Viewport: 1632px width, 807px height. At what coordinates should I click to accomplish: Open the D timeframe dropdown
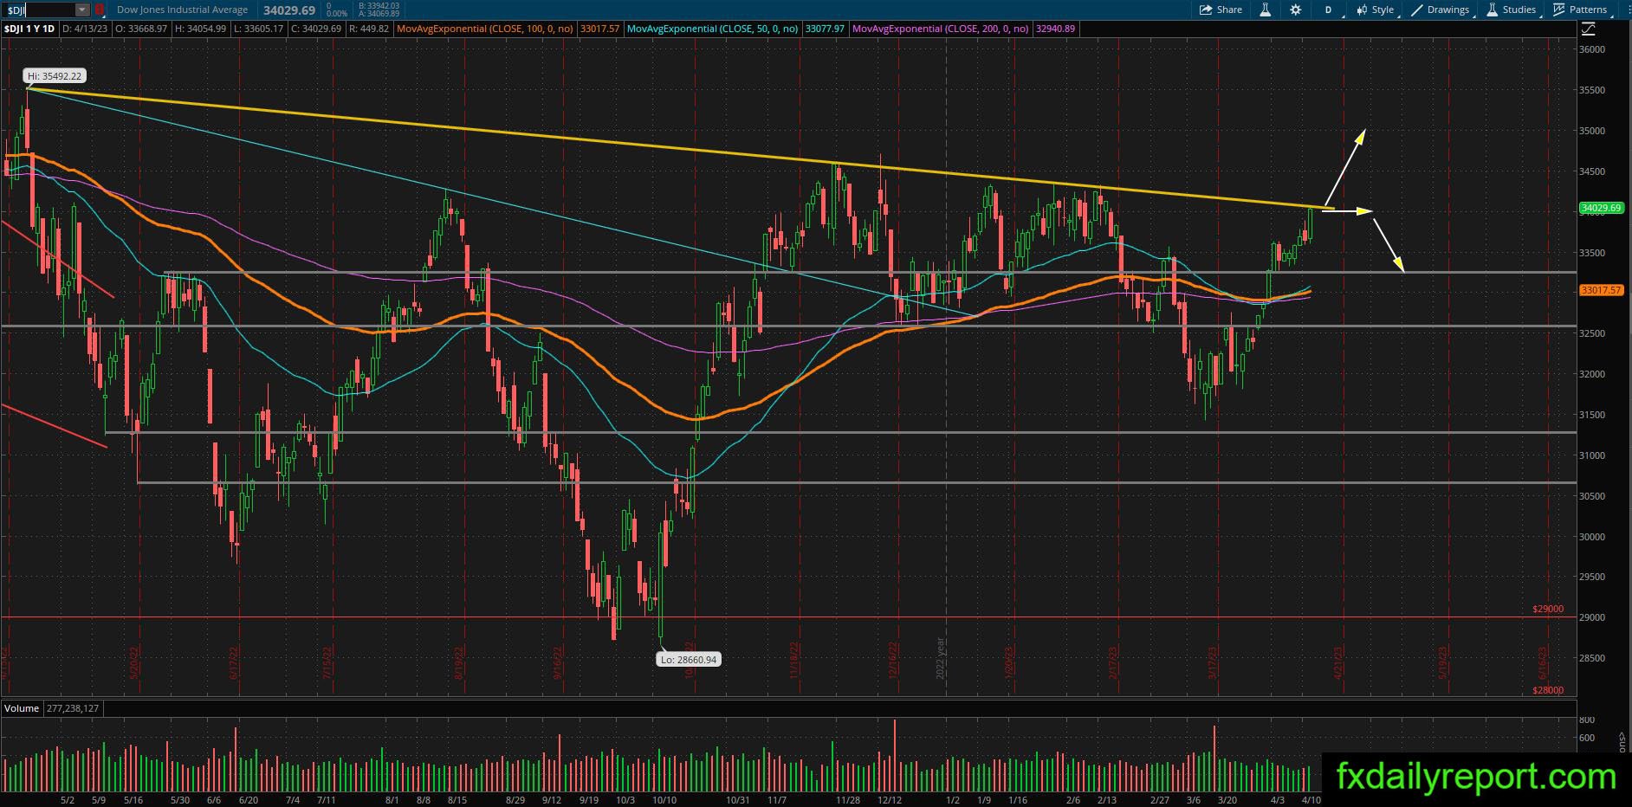pyautogui.click(x=1328, y=10)
